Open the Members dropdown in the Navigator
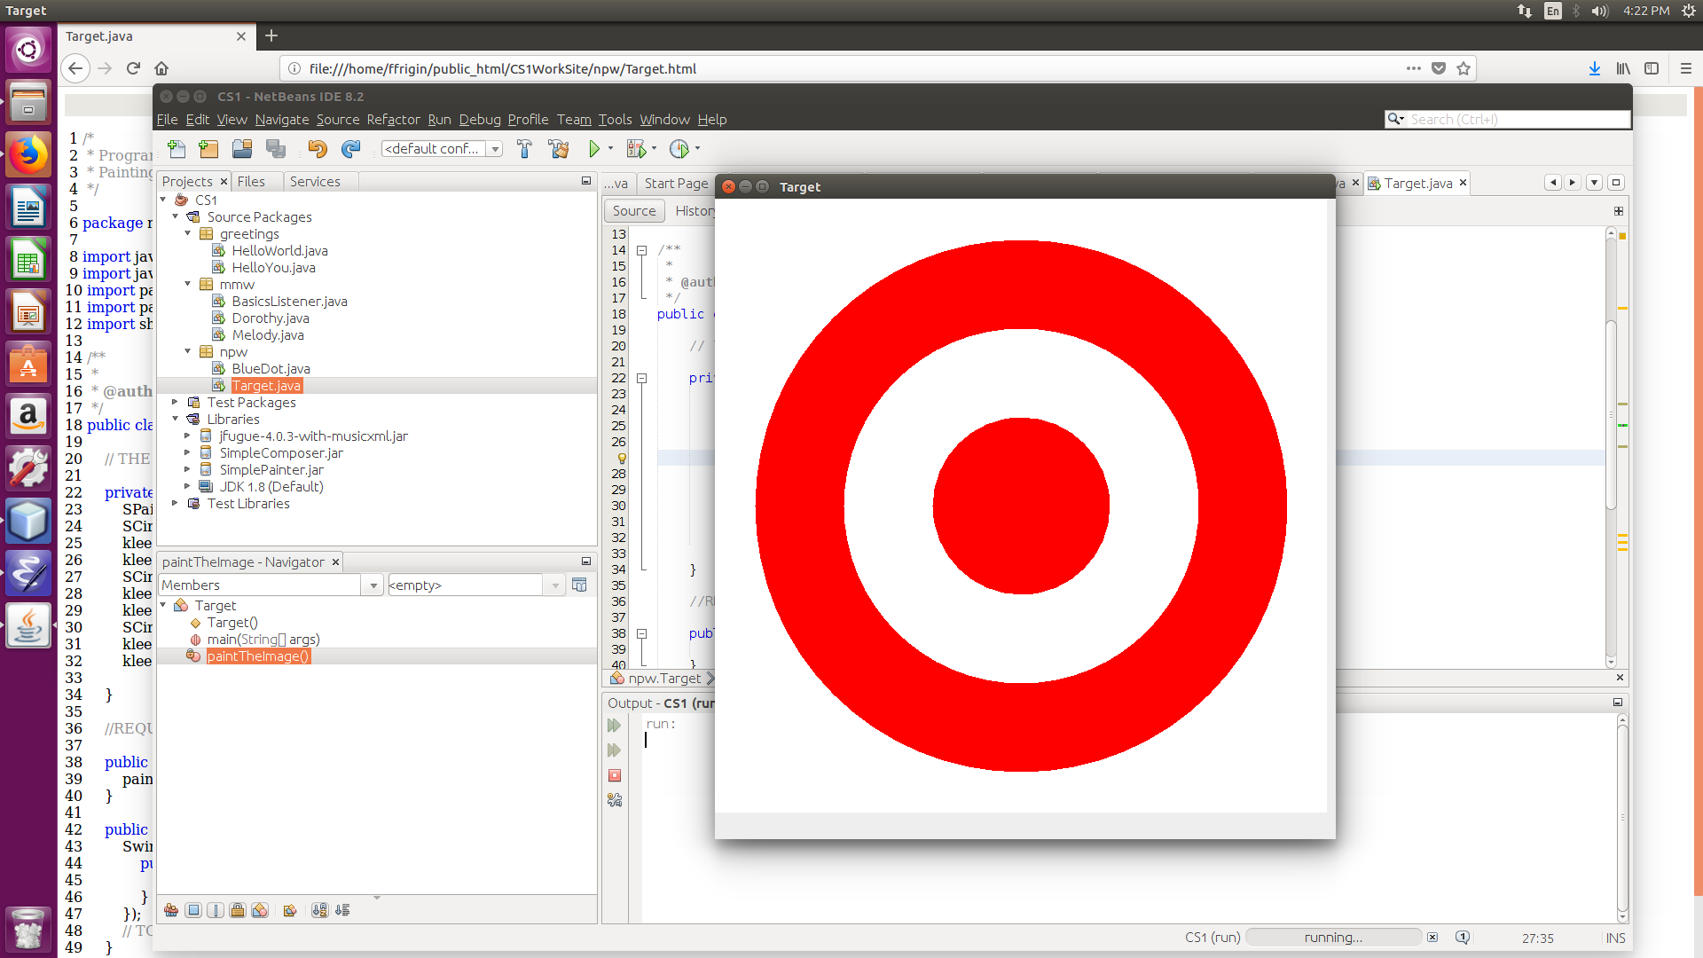The width and height of the screenshot is (1703, 958). [373, 585]
